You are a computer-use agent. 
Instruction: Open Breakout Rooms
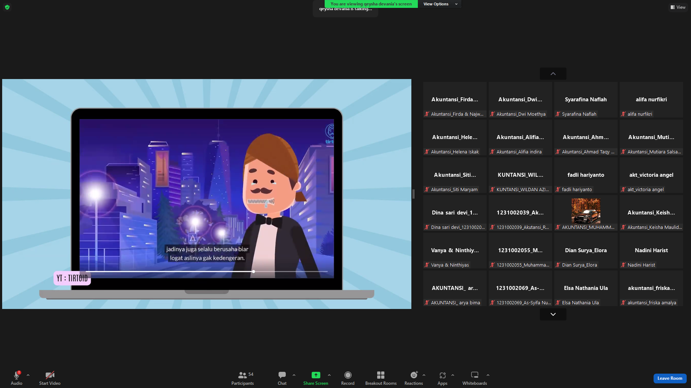(381, 378)
